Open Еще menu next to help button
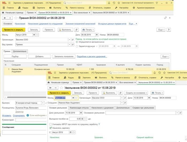The width and height of the screenshot is (187, 142). coord(161,30)
